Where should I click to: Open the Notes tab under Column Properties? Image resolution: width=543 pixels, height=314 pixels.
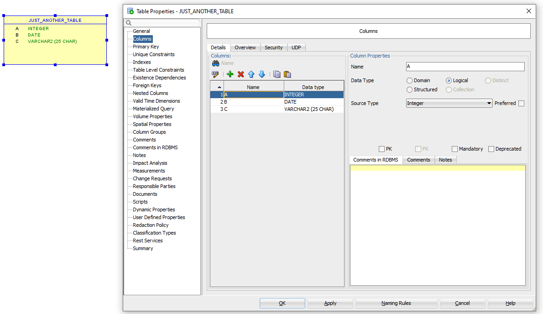[445, 159]
